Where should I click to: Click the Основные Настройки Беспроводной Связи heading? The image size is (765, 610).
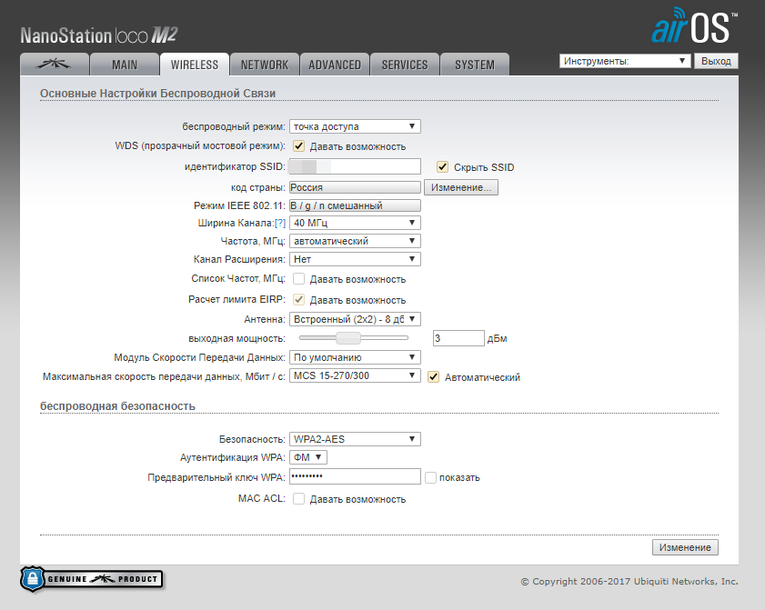157,93
